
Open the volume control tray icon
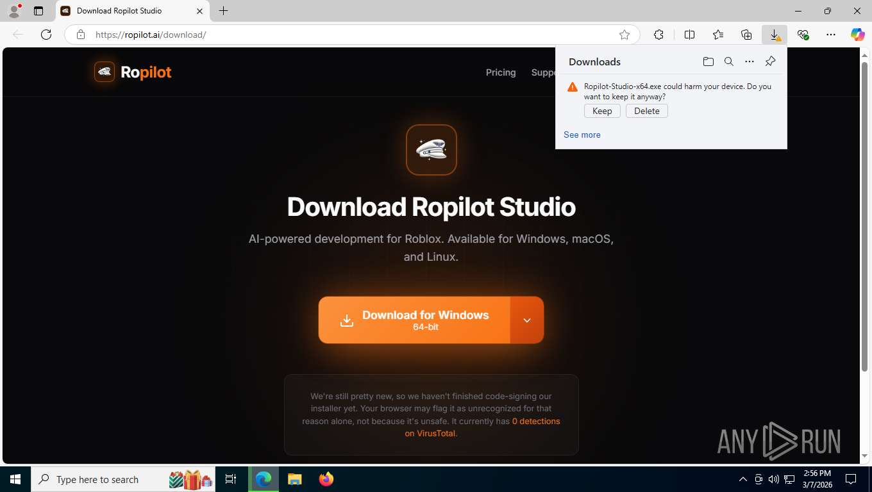tap(773, 479)
